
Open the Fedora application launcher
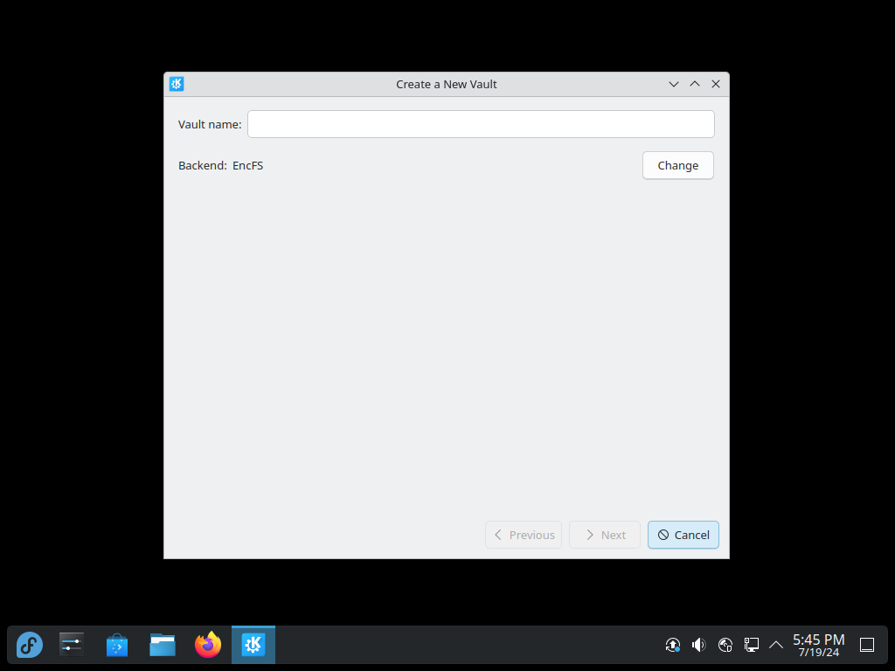click(30, 645)
